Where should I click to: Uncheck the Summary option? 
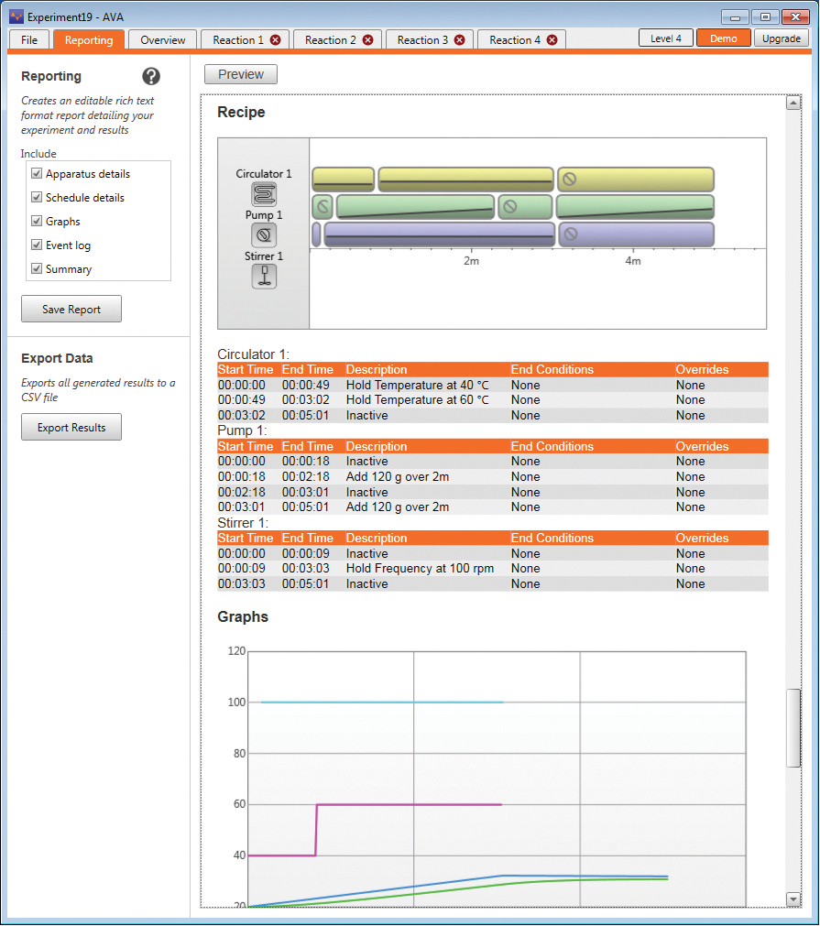point(37,268)
